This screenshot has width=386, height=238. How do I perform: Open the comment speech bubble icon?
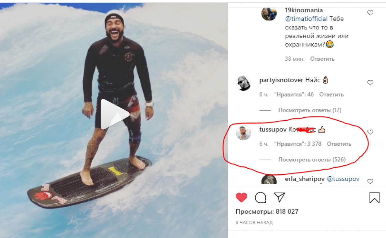pos(261,198)
